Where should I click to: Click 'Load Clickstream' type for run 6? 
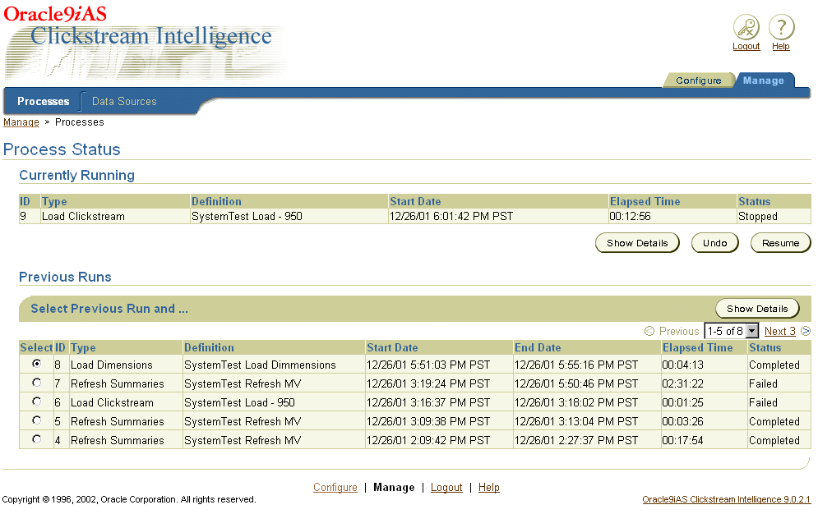(112, 402)
